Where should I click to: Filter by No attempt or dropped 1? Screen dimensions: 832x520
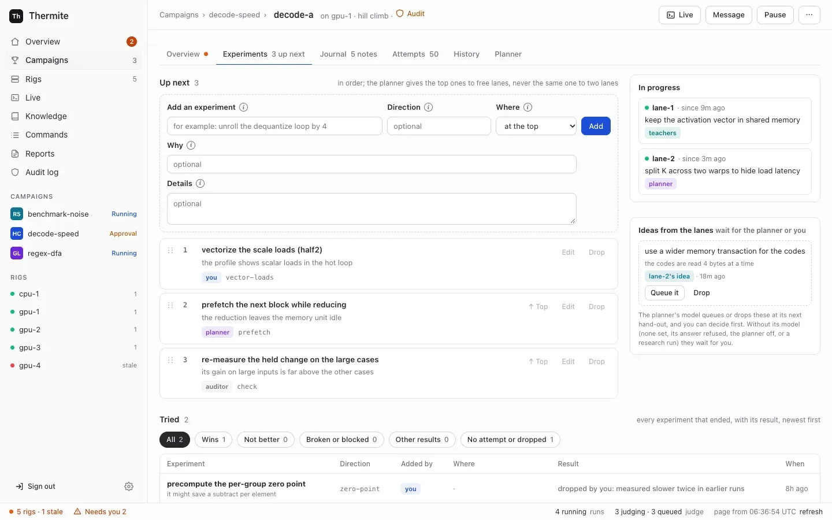510,440
